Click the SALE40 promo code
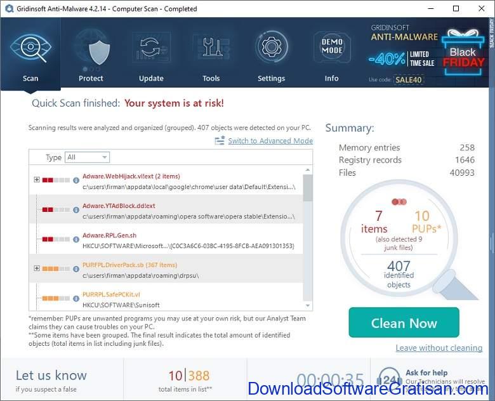 pos(409,79)
